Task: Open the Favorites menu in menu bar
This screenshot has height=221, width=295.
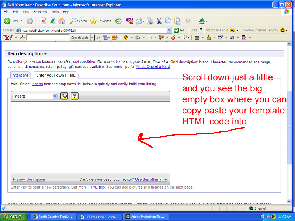Action: (x=40, y=12)
